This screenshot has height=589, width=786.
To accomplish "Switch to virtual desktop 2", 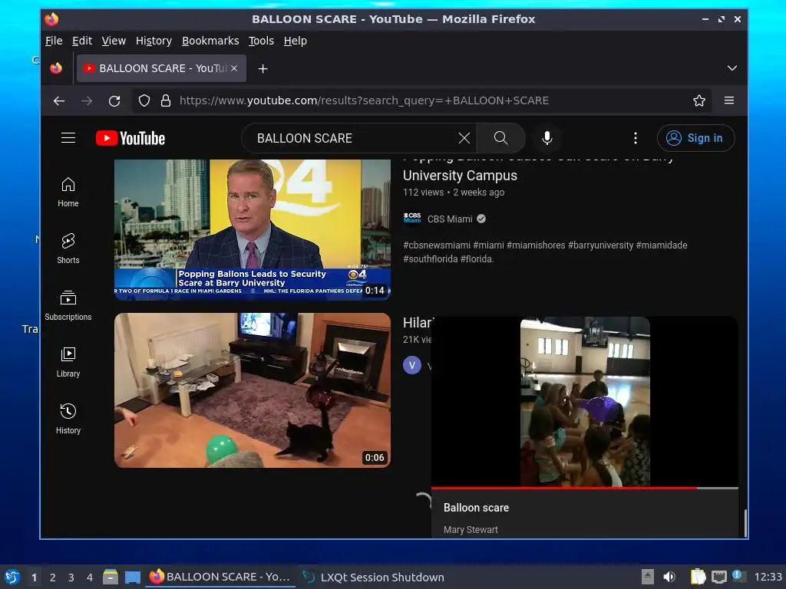I will (53, 577).
